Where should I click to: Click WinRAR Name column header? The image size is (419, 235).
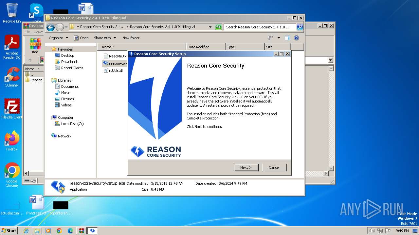pyautogui.click(x=33, y=69)
